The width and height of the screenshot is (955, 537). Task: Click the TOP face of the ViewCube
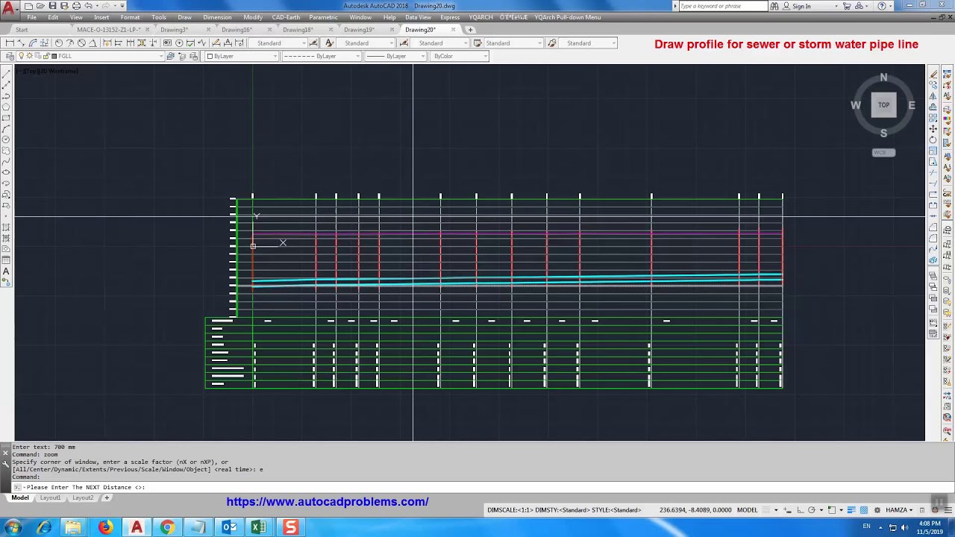[883, 105]
